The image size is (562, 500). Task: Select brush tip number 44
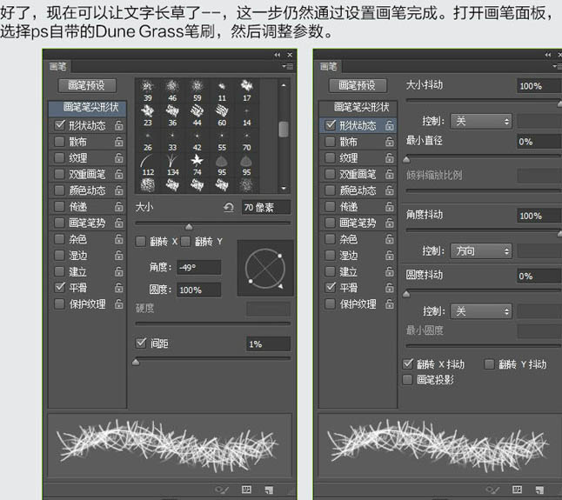coord(197,116)
